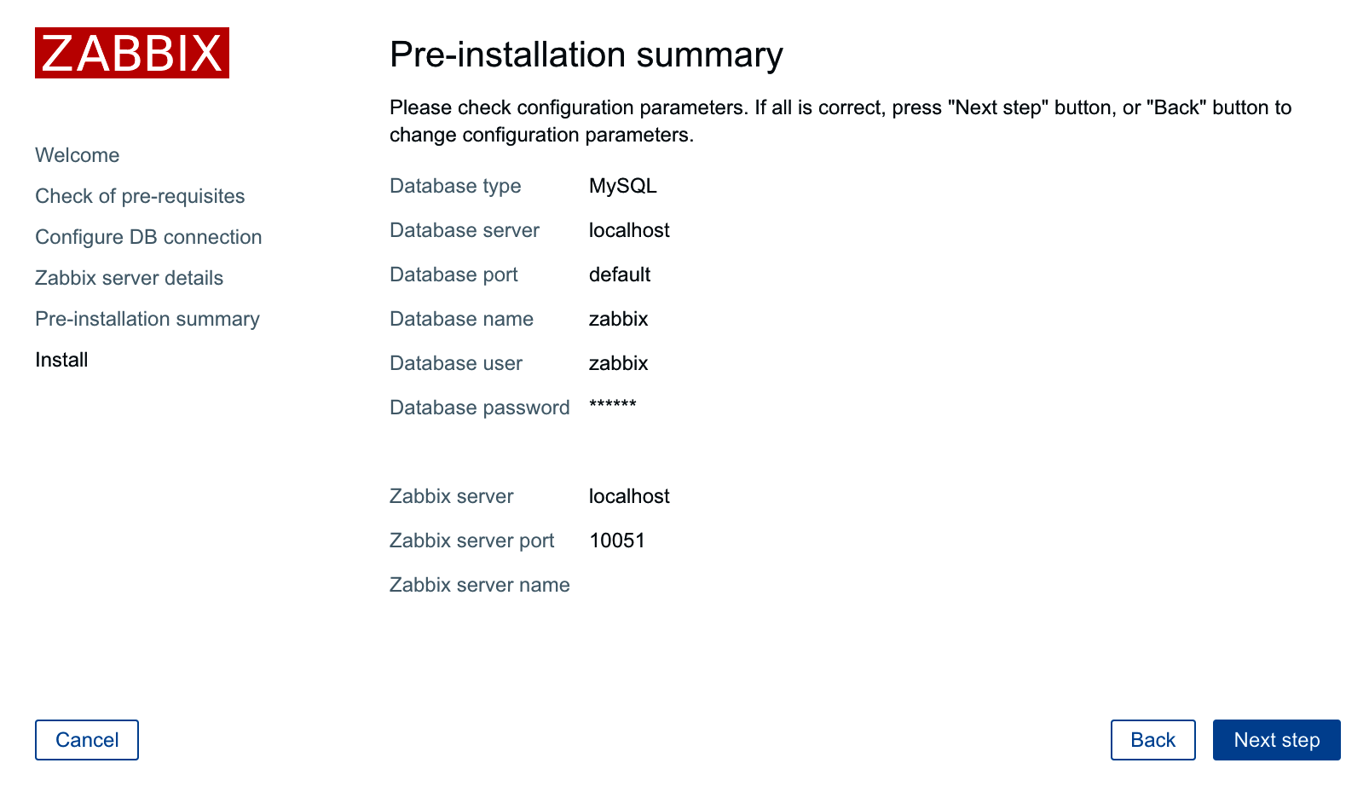Go to the Welcome step
Image resolution: width=1369 pixels, height=792 pixels.
coord(78,155)
